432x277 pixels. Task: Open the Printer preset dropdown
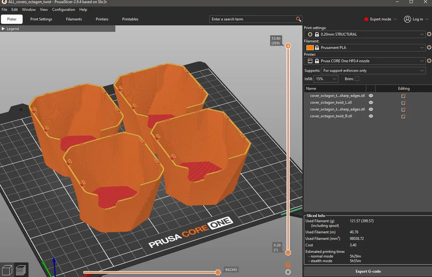(x=365, y=61)
